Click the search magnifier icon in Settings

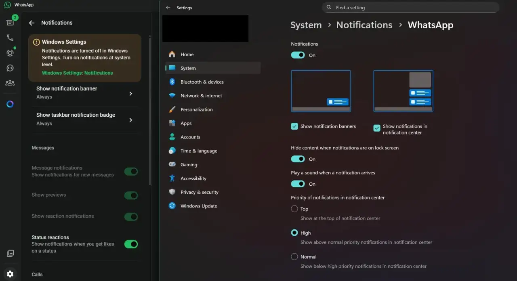click(x=329, y=7)
